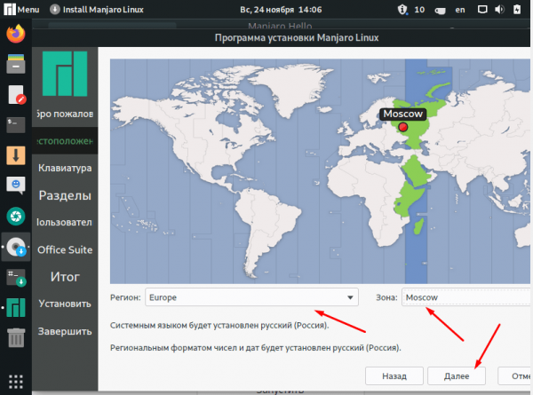Screen dimensions: 533x395
Task: Select the Клавиатура step in sidebar
Action: coord(65,168)
